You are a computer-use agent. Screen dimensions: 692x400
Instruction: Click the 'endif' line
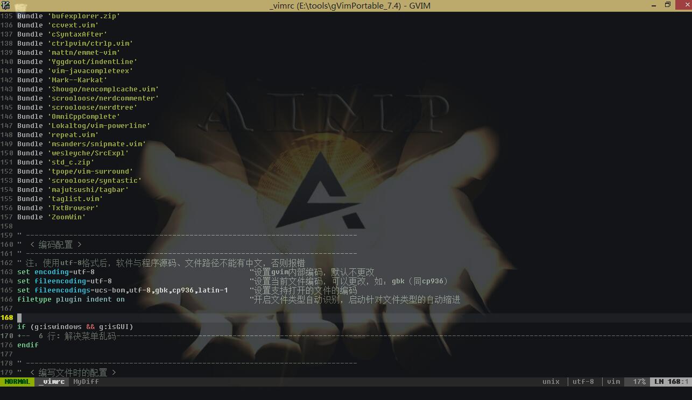pos(28,345)
